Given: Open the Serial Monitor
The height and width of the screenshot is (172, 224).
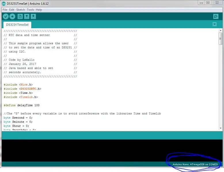Looking at the screenshot, I should click(216, 16).
